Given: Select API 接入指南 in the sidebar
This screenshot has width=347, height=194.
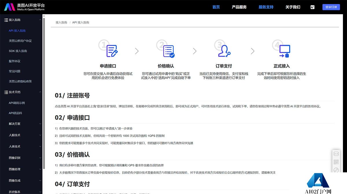Looking at the screenshot, I should [17, 31].
